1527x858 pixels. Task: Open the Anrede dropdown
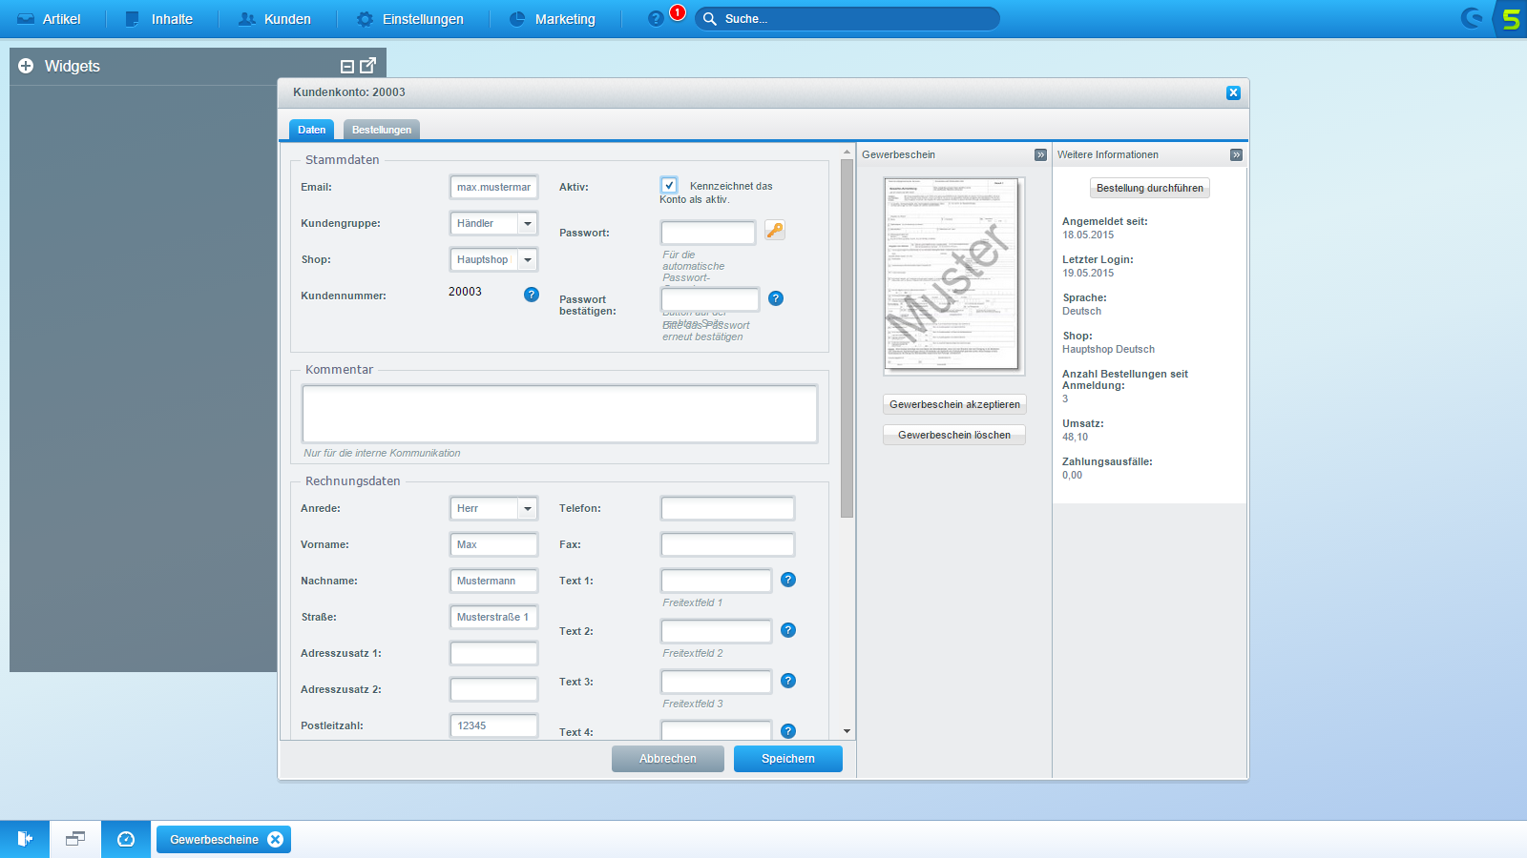pyautogui.click(x=528, y=508)
